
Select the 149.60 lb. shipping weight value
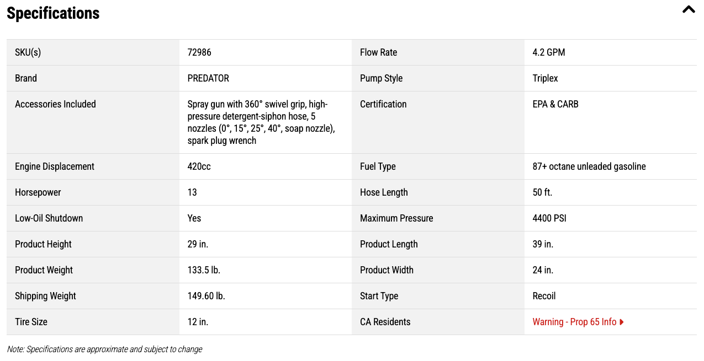coord(206,296)
